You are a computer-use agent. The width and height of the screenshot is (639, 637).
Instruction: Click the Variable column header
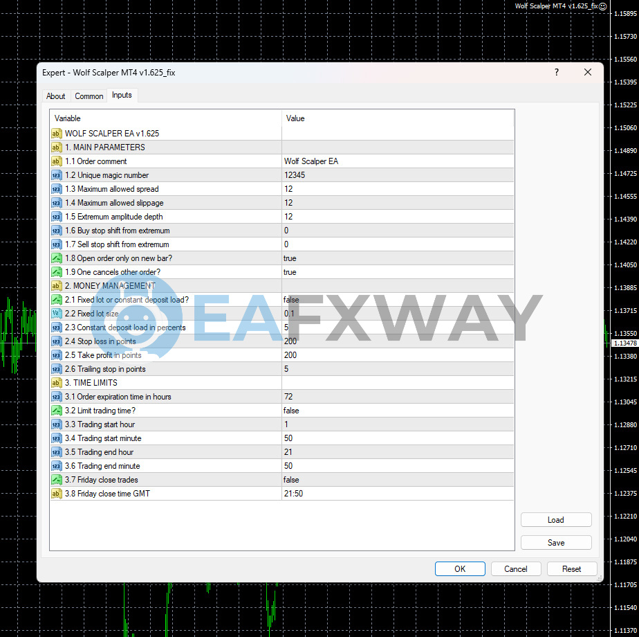(x=166, y=118)
